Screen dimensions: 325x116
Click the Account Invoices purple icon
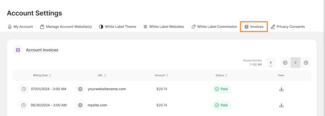[18, 50]
